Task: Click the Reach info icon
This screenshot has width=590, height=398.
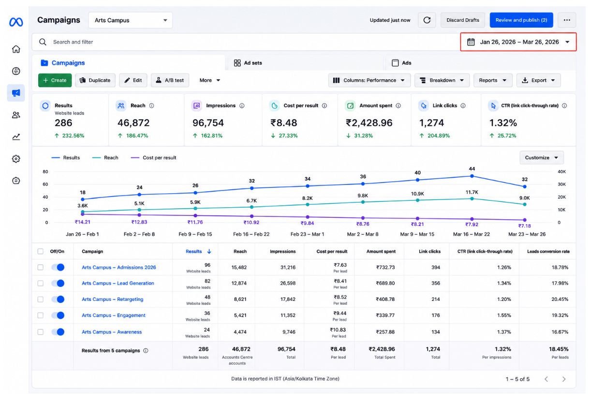Action: (x=151, y=106)
